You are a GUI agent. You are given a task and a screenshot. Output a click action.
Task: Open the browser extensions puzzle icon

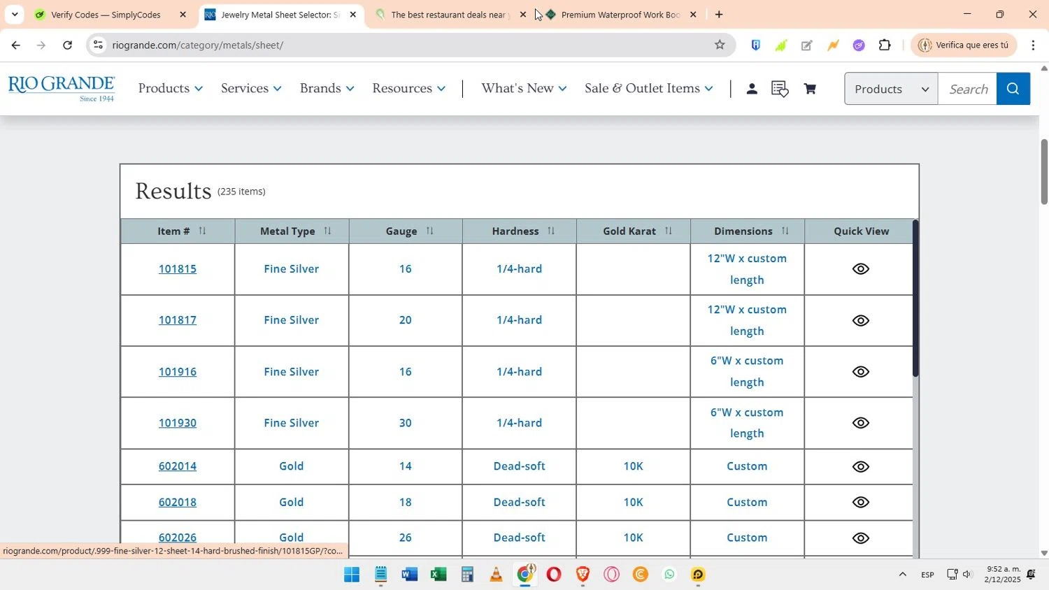click(x=885, y=45)
